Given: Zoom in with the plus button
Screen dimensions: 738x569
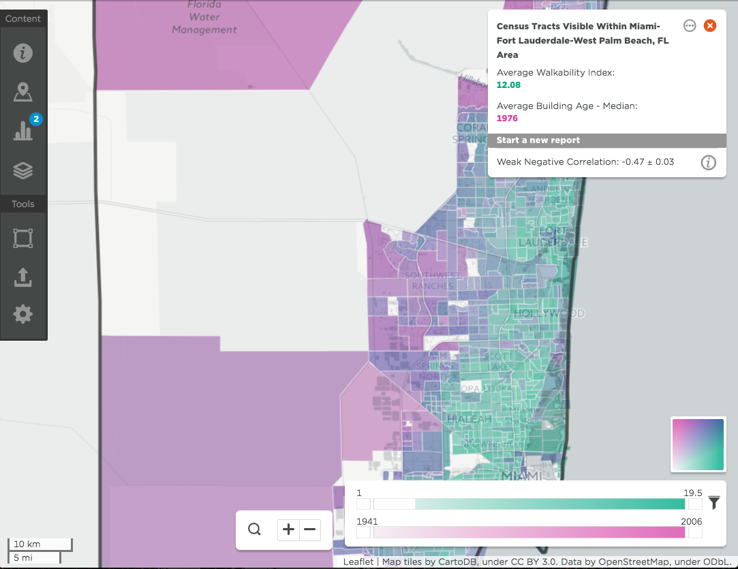Looking at the screenshot, I should tap(288, 529).
